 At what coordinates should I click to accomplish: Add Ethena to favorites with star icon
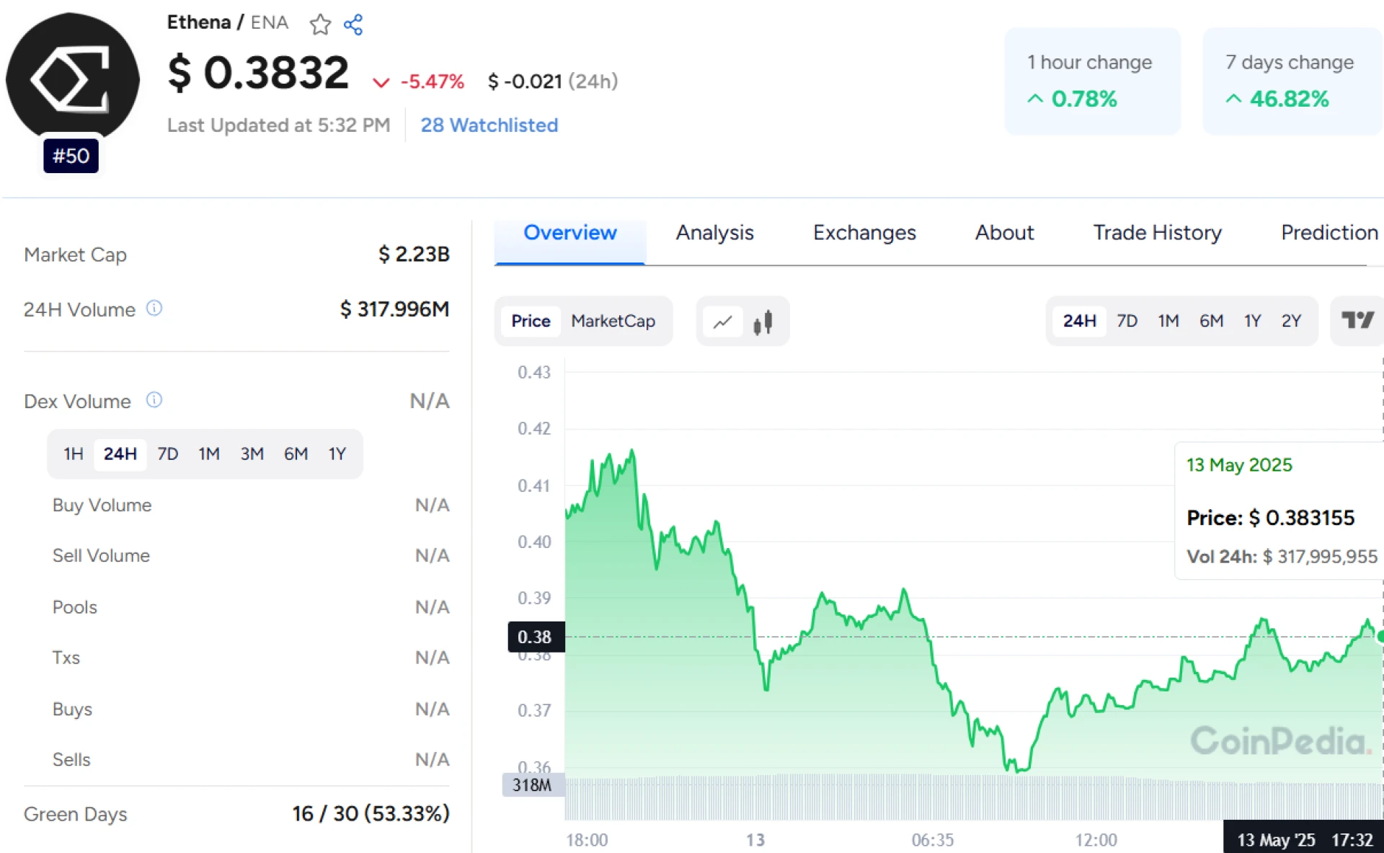pyautogui.click(x=320, y=25)
